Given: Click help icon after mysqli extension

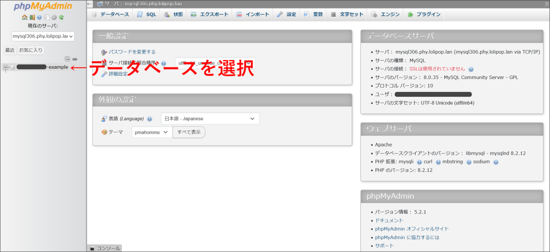Looking at the screenshot, I should coord(419,162).
